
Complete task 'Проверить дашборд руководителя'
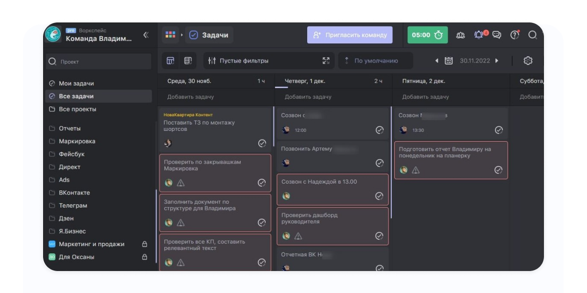[379, 236]
